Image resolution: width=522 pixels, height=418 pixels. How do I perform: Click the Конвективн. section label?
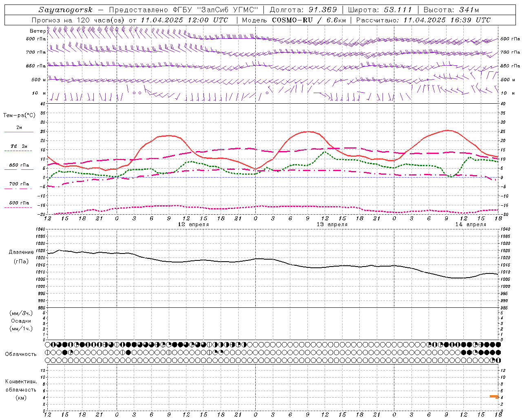(x=21, y=382)
